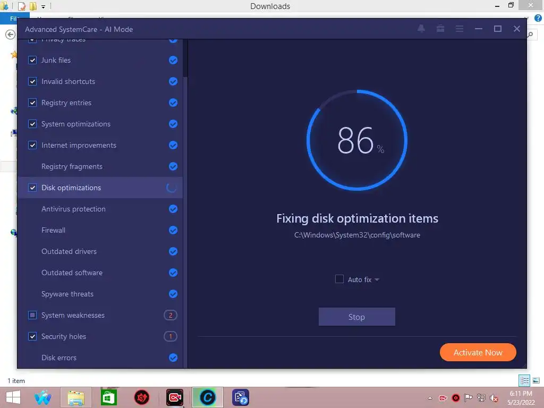Uncheck the Invalid shortcuts checkbox
Screen dimensions: 544x408
(32, 81)
